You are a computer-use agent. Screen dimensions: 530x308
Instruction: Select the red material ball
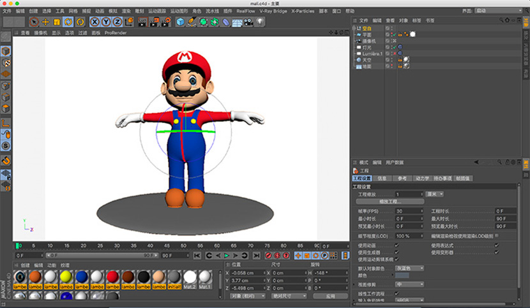112,277
